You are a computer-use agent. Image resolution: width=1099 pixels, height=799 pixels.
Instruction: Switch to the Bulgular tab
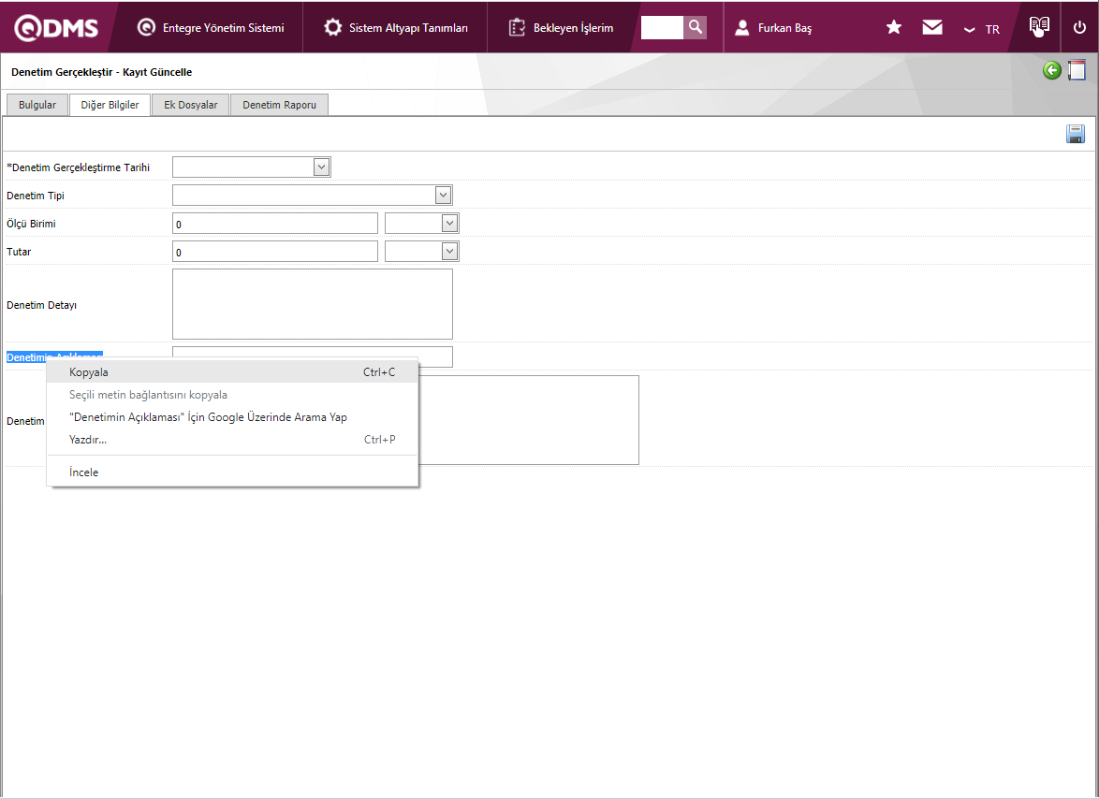click(37, 105)
